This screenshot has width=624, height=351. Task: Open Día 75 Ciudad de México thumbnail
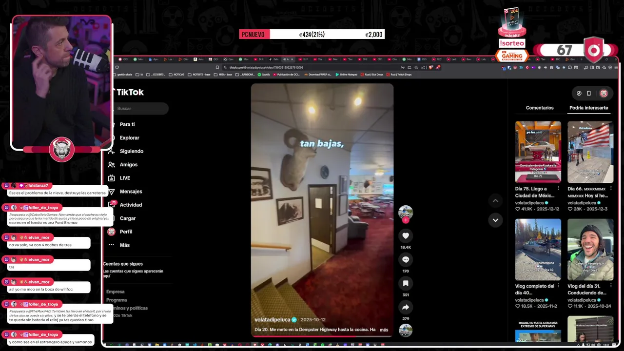pos(538,152)
